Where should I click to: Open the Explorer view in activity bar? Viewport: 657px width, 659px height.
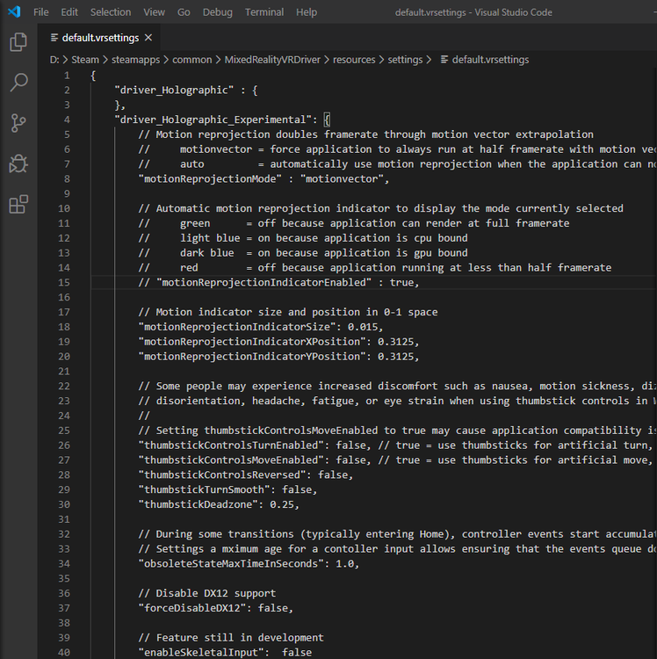point(18,42)
